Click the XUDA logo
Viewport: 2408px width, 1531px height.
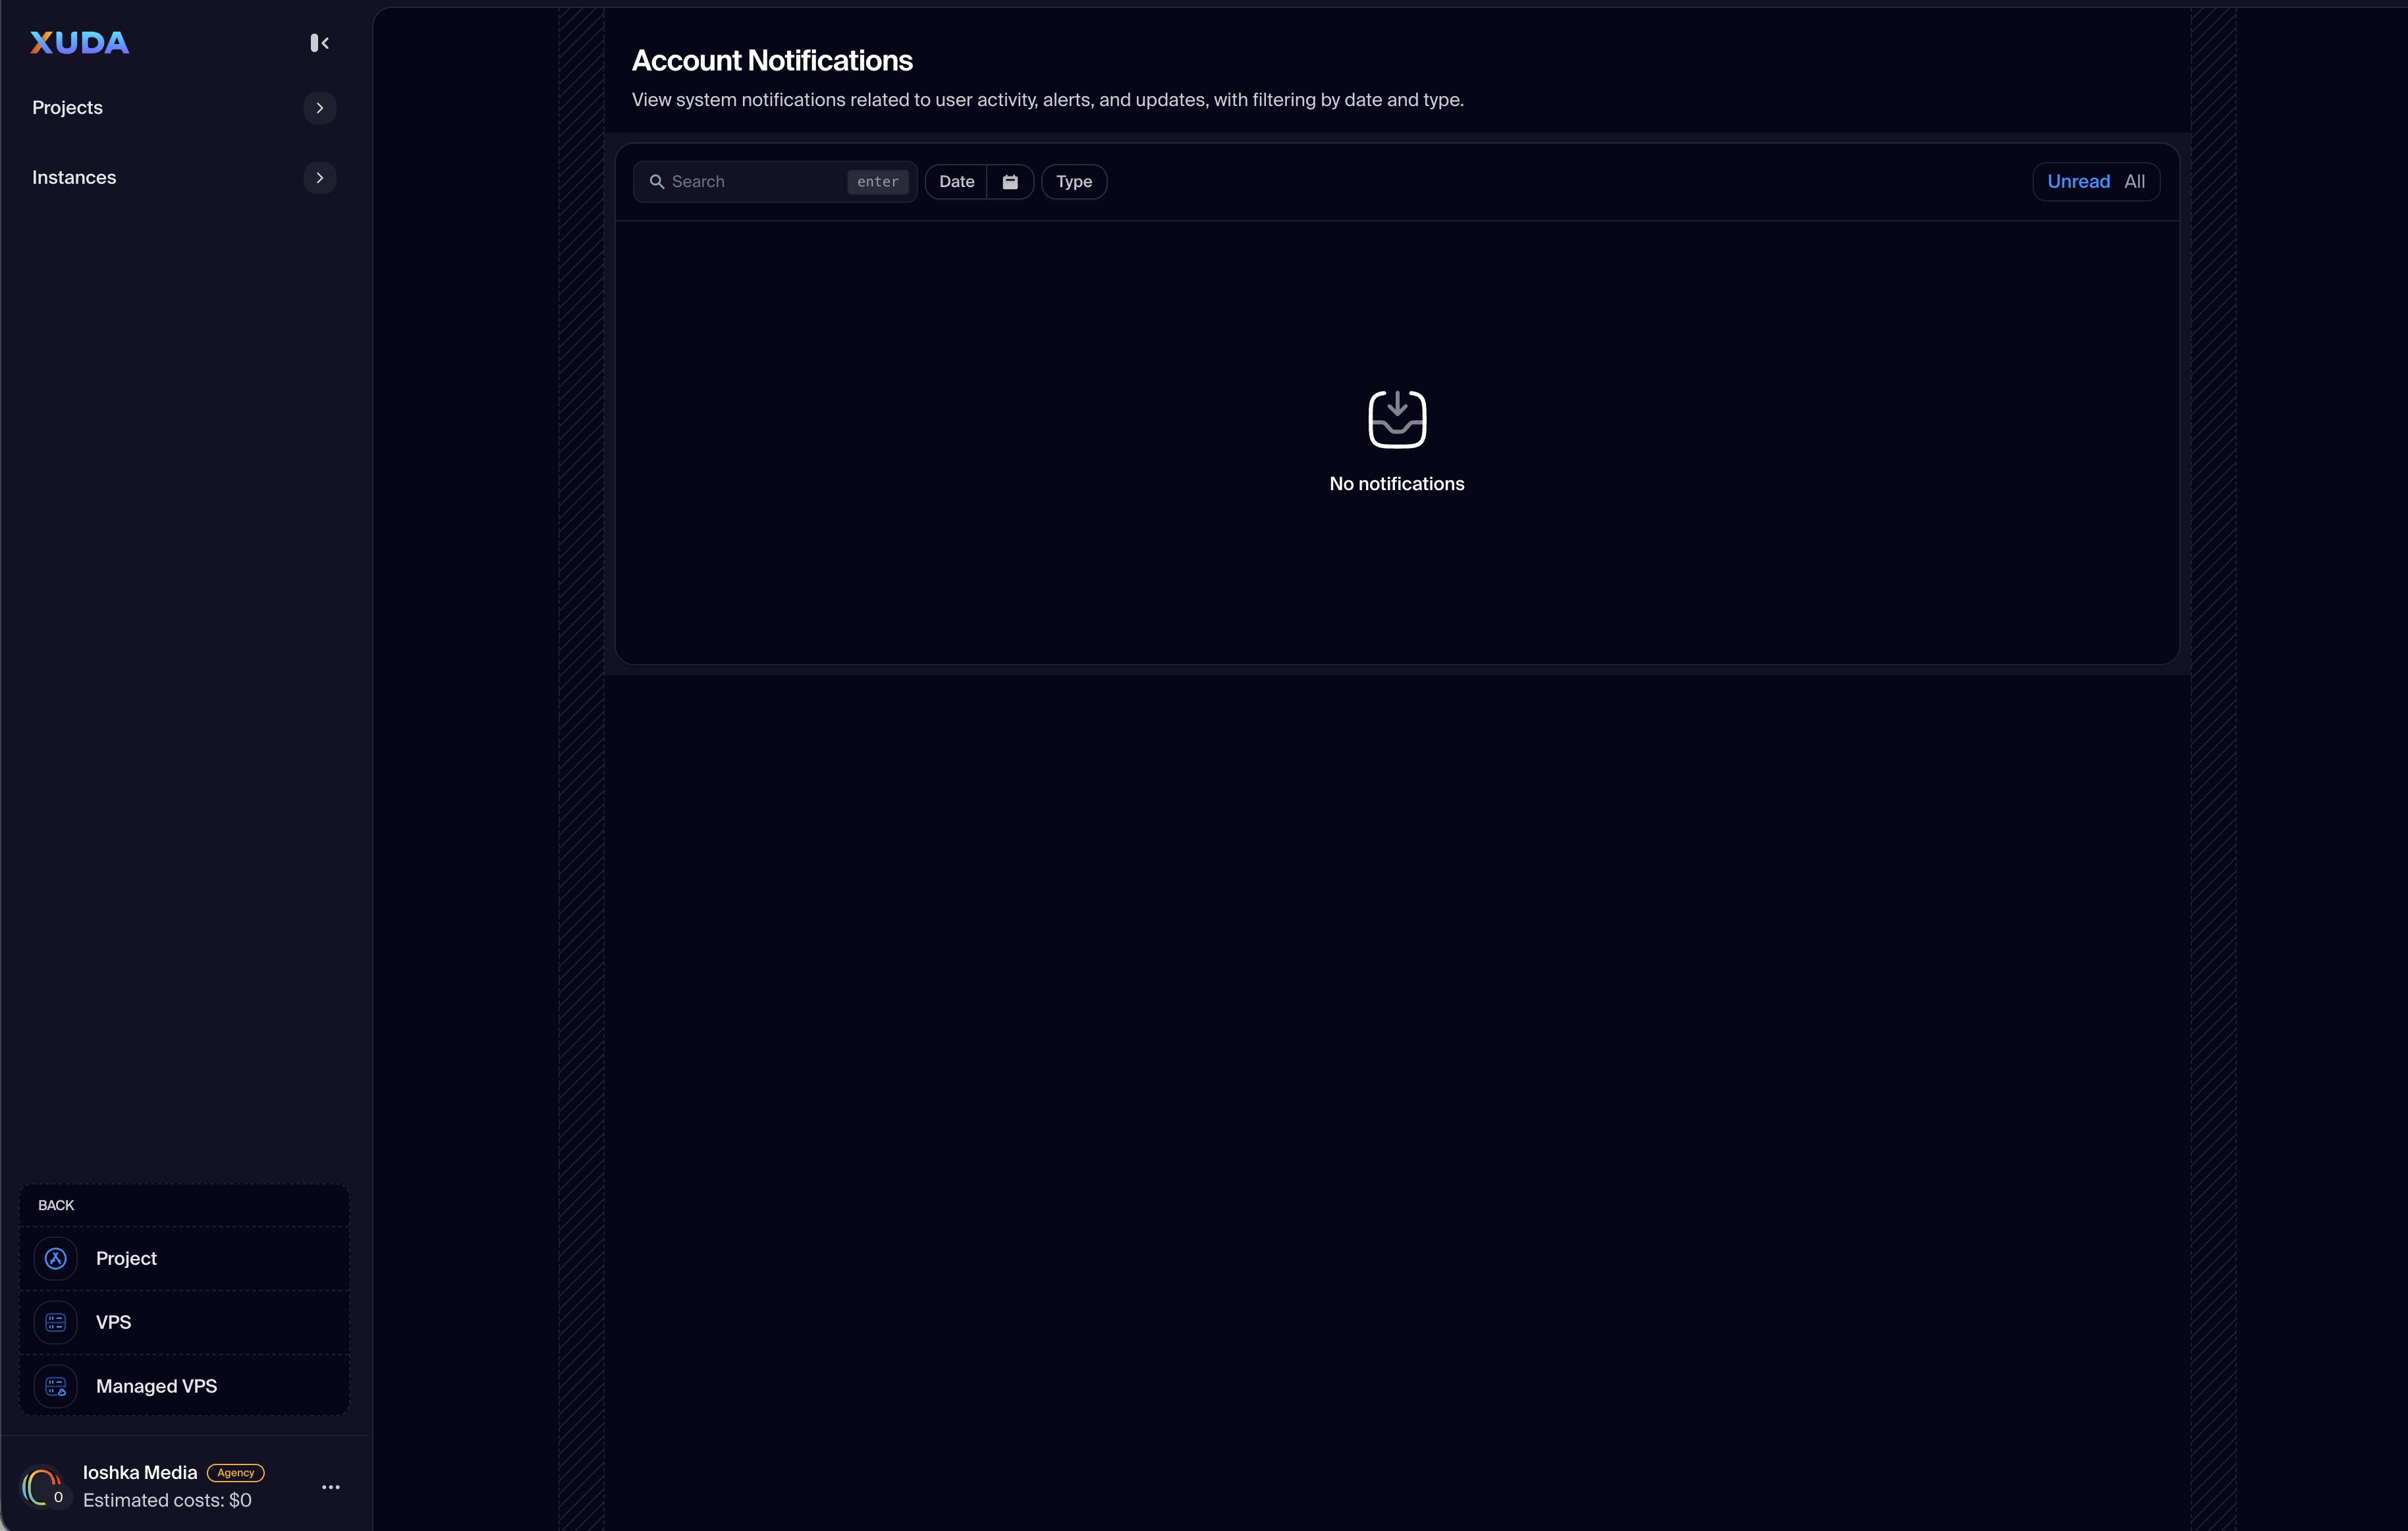coord(79,43)
